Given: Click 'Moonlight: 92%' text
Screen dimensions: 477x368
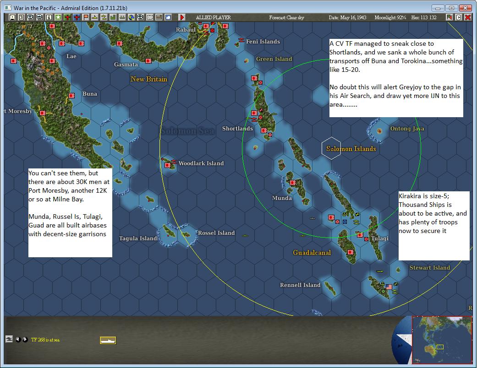Looking at the screenshot, I should (390, 18).
